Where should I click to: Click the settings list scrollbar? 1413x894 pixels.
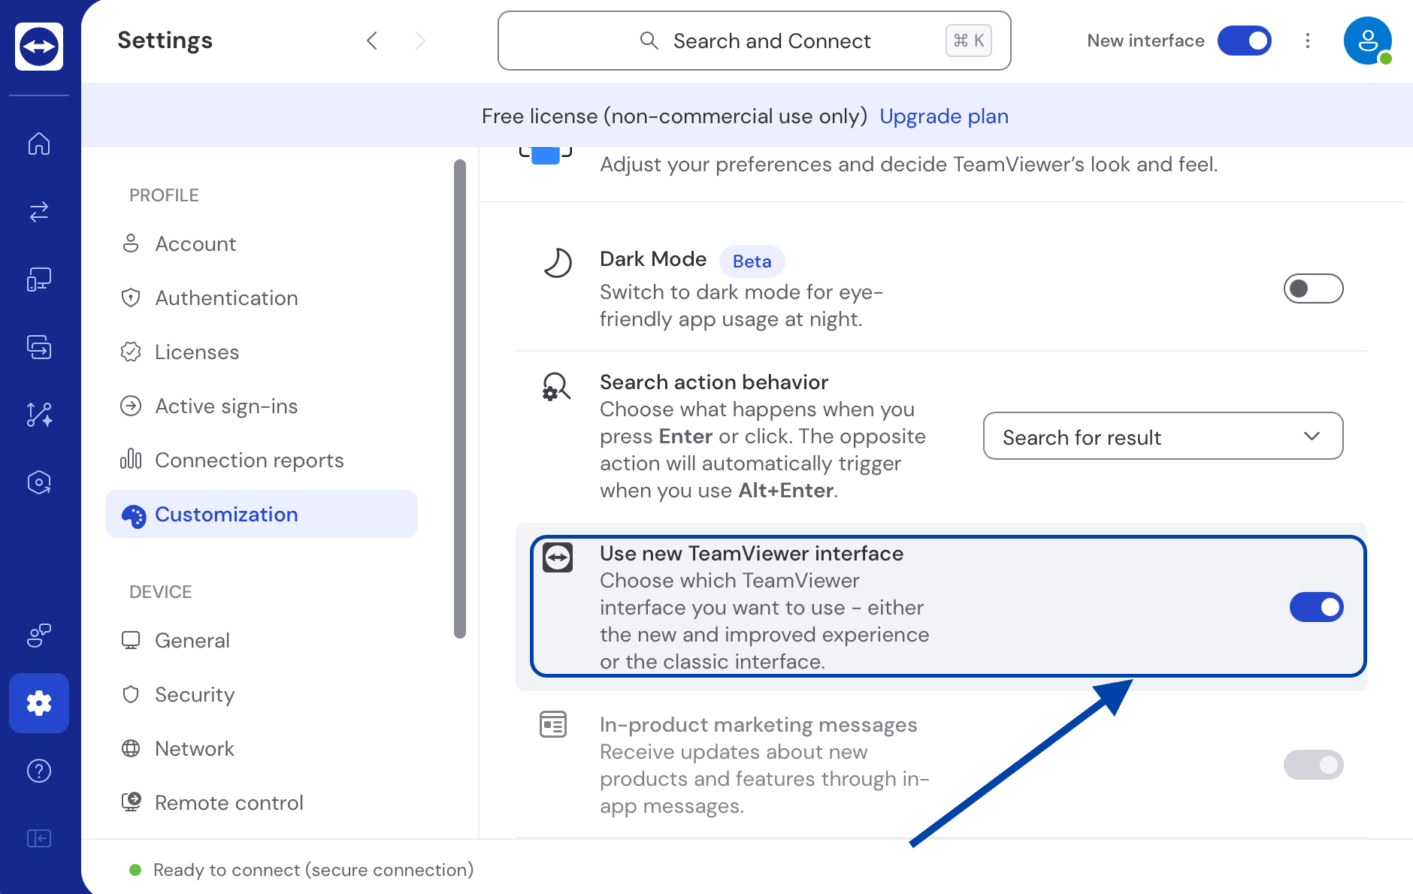(x=460, y=398)
